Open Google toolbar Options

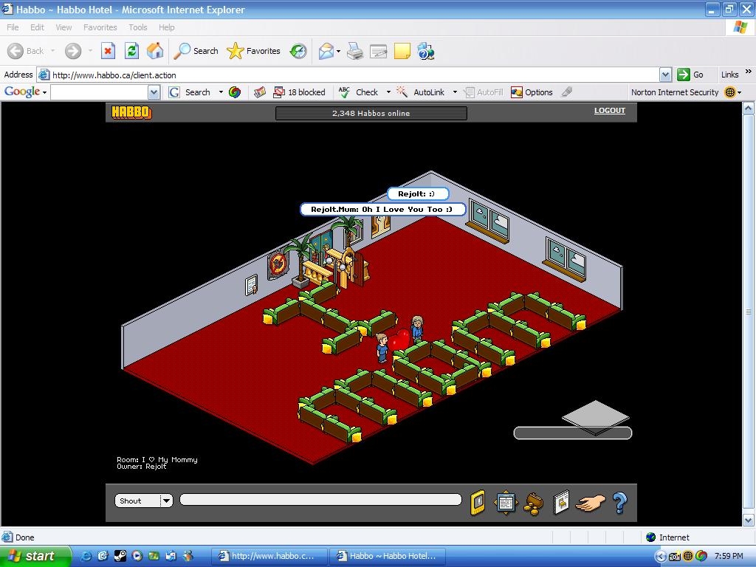click(x=532, y=92)
